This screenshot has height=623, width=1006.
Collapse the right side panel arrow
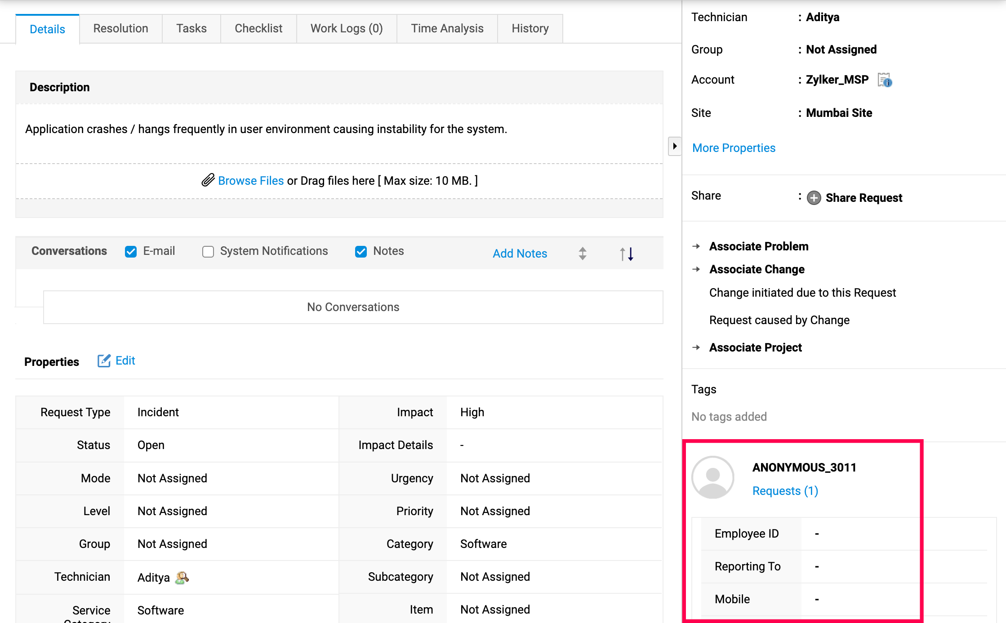(674, 146)
